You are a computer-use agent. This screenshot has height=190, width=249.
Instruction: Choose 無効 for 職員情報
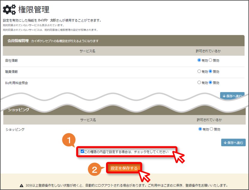click(x=210, y=72)
